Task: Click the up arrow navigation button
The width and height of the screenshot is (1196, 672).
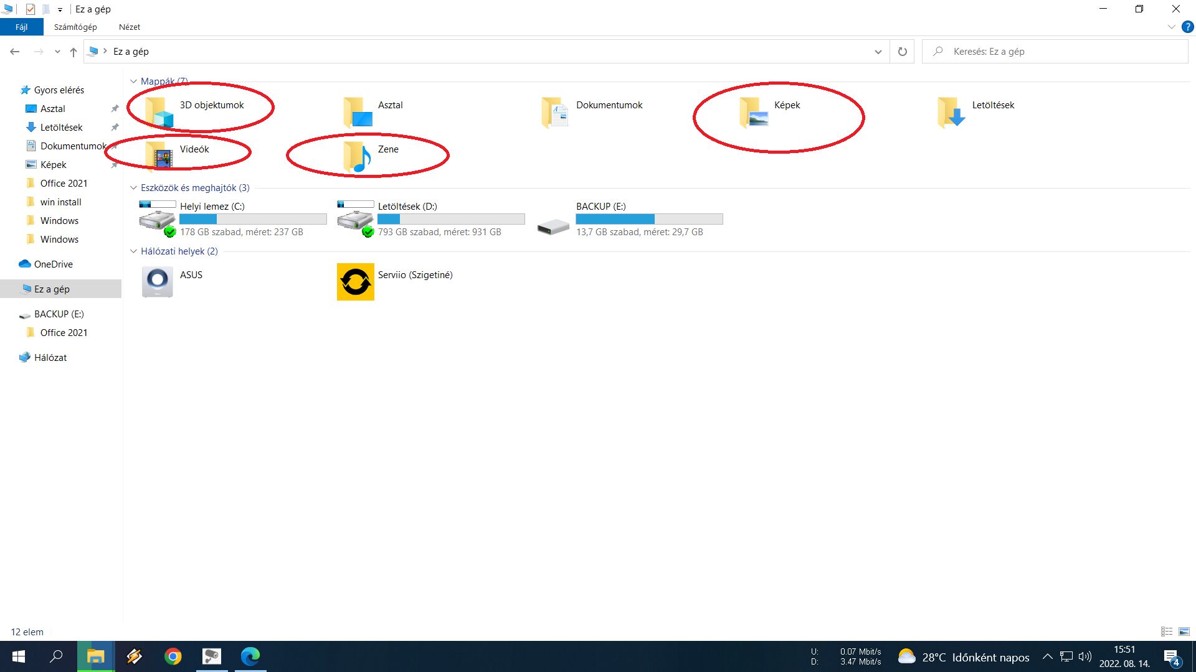Action: pyautogui.click(x=74, y=52)
